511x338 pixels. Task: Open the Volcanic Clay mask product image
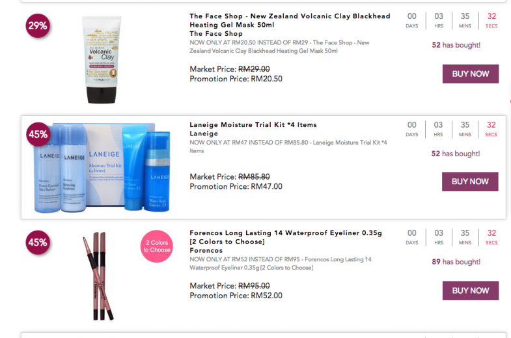(102, 60)
